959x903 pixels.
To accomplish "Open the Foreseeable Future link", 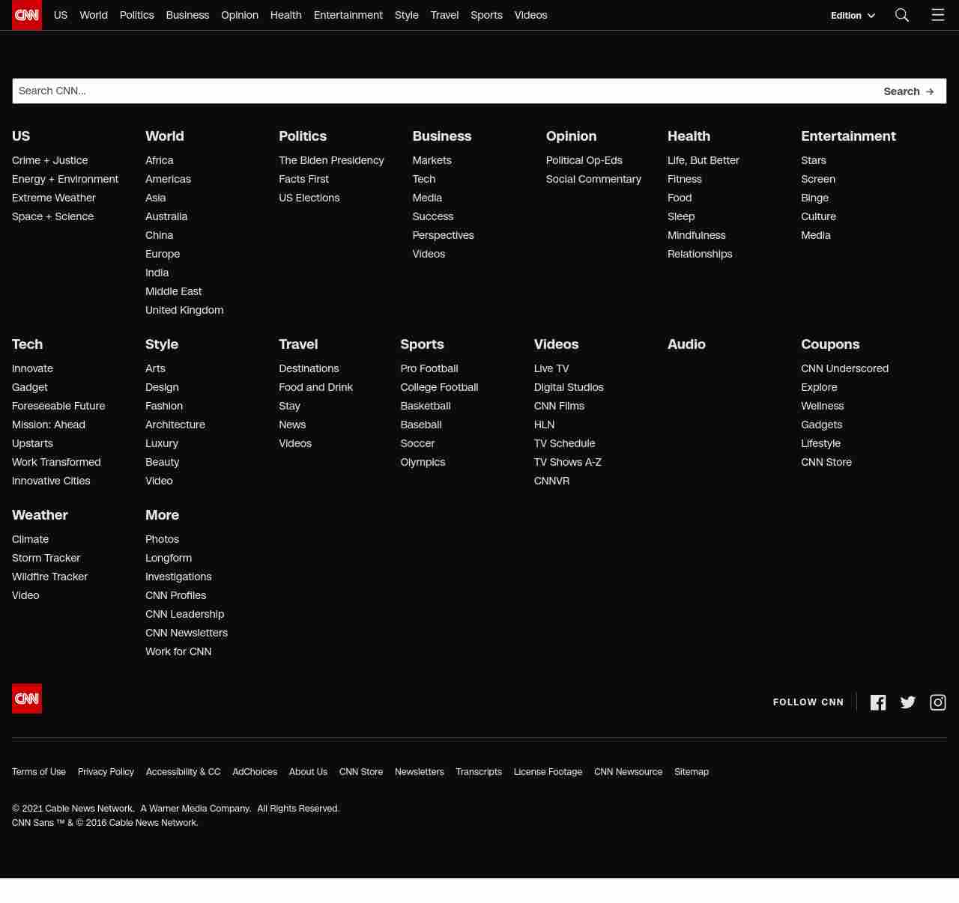I will tap(58, 406).
